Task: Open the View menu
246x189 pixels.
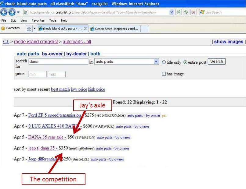Action: [x=24, y=20]
